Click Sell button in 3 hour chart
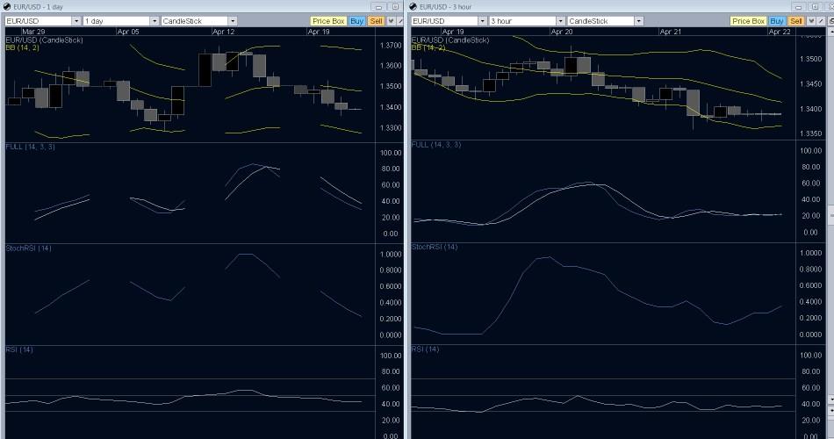Viewport: 834px width, 439px height. pos(795,21)
